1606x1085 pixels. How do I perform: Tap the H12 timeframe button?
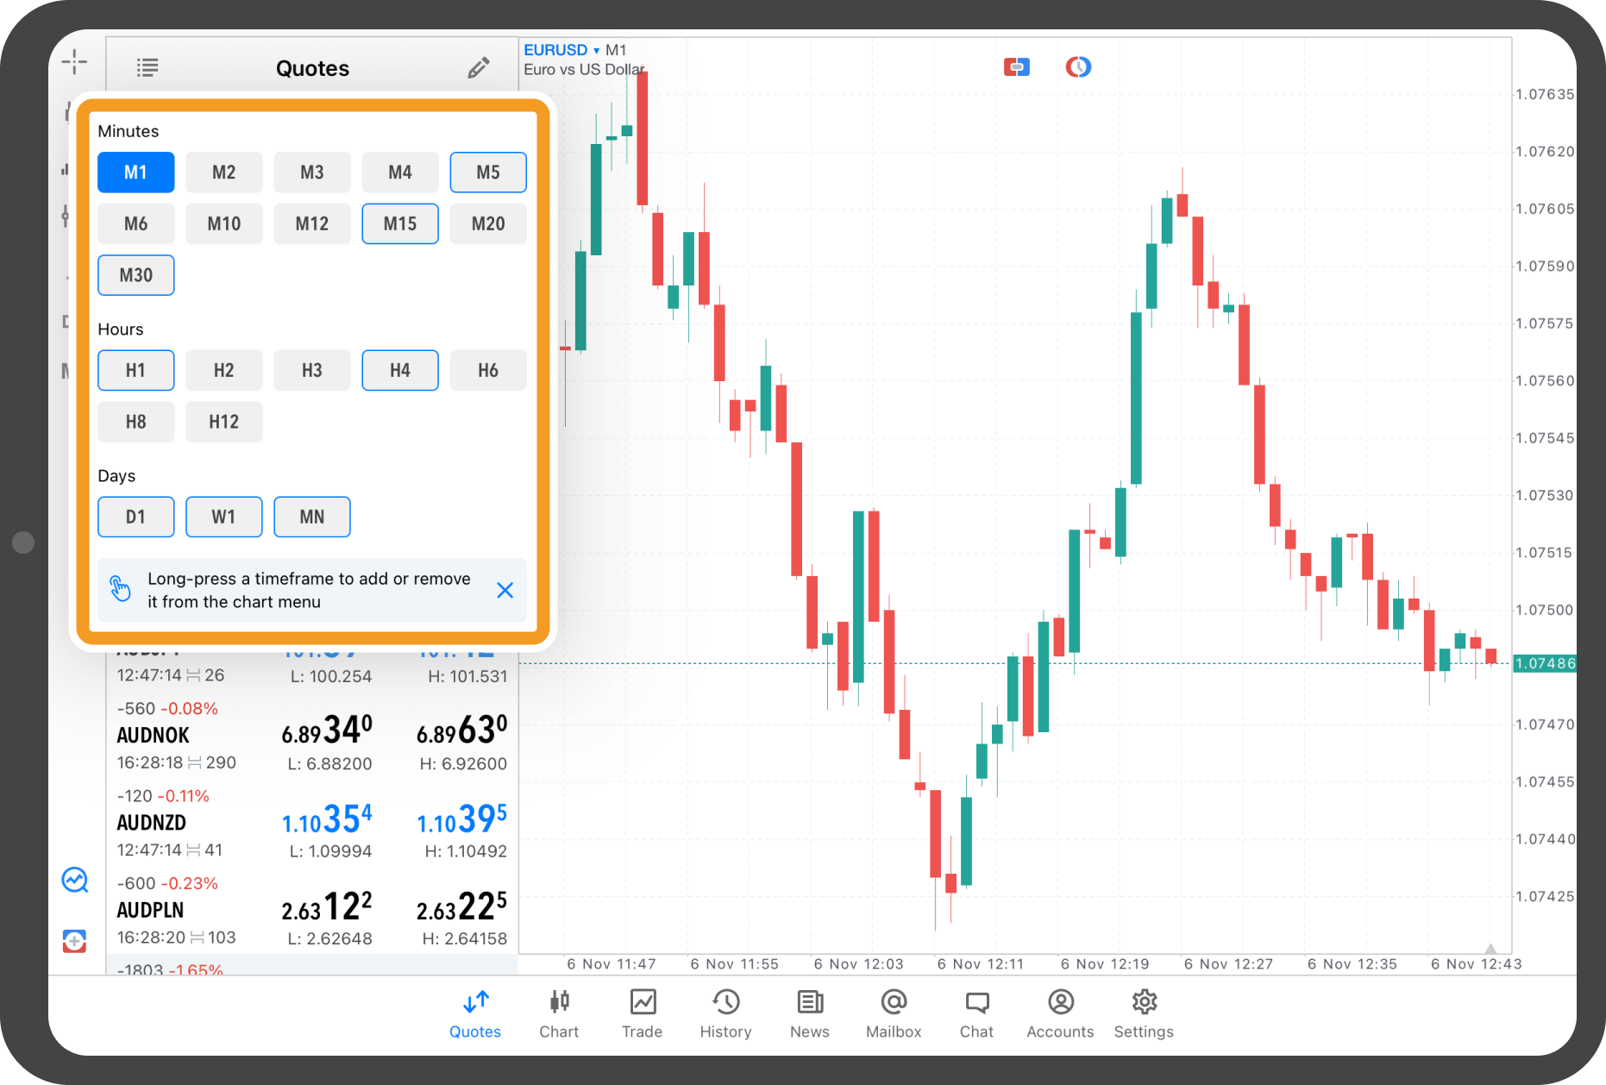coord(224,423)
